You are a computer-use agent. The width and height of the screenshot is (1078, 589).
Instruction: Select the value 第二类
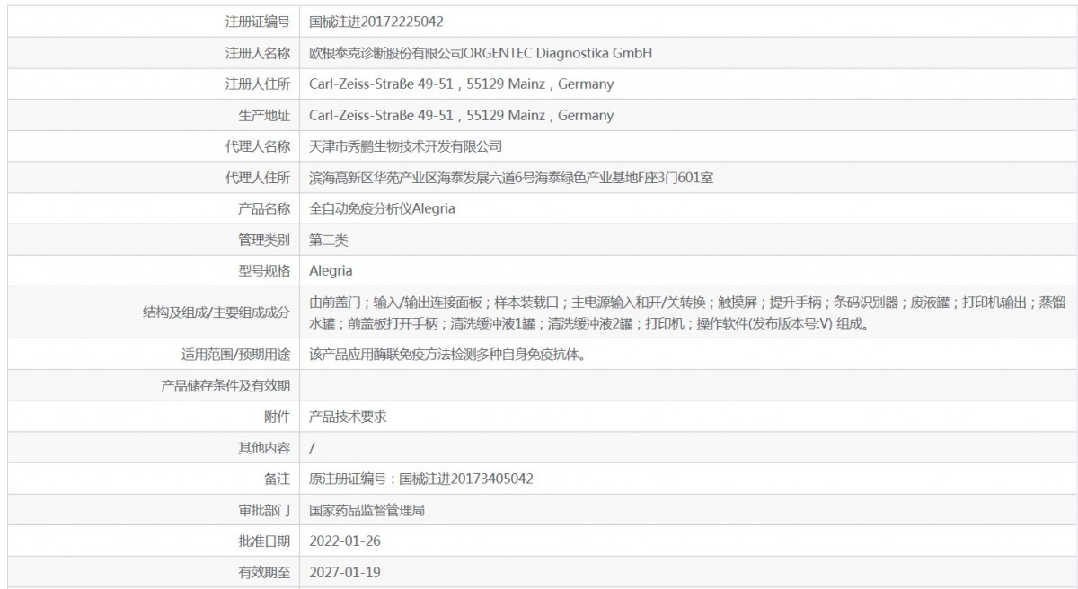pos(328,240)
